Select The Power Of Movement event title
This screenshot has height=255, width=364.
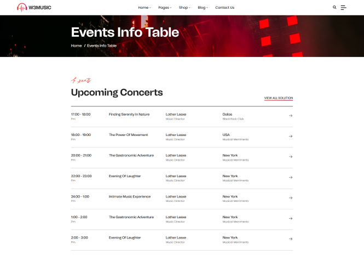128,135
